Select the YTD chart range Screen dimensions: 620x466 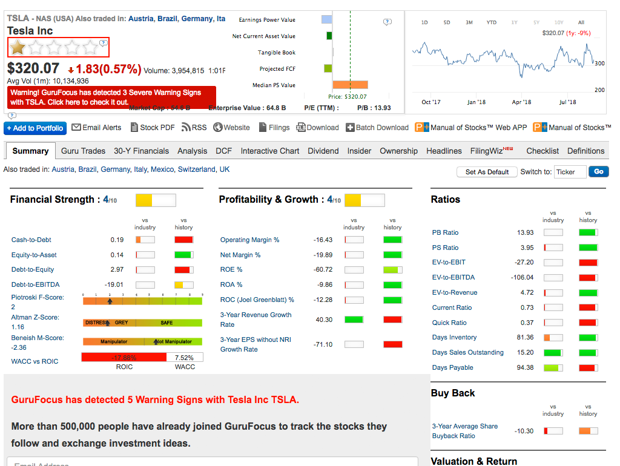coord(492,22)
